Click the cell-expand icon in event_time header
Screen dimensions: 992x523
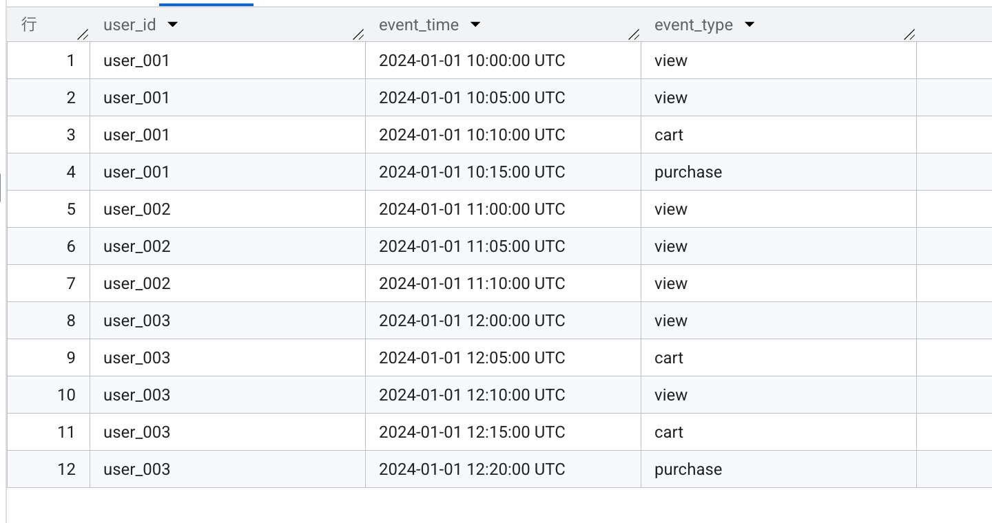click(x=633, y=34)
